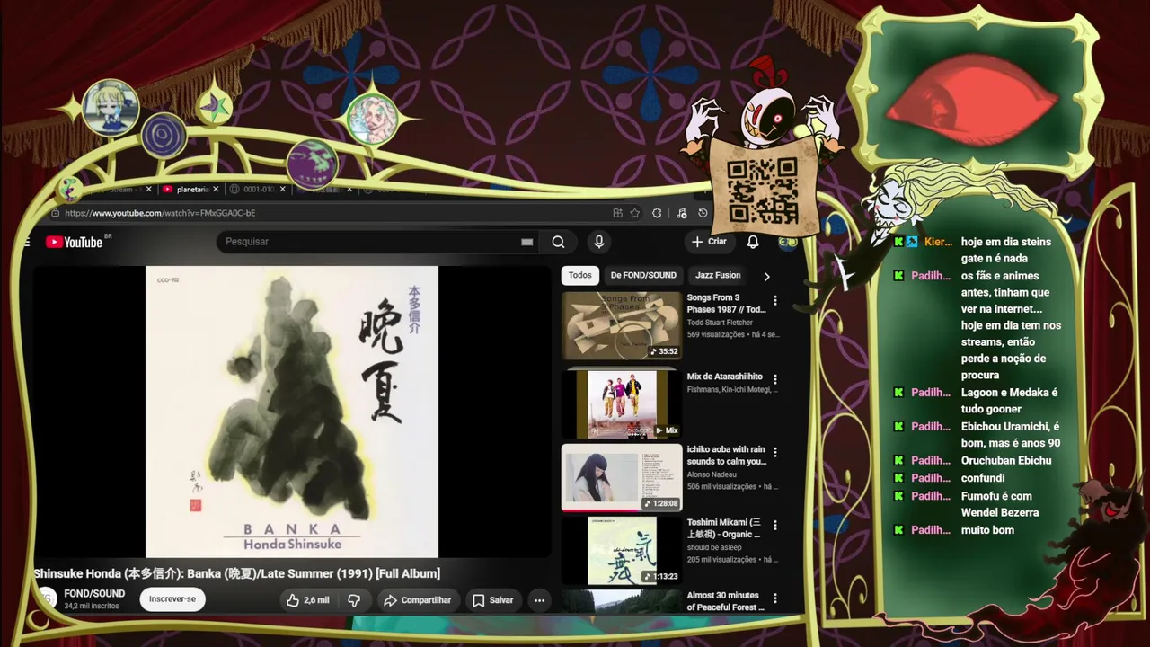Open the FOND/SOUND channel name
The height and width of the screenshot is (647, 1150).
pos(94,594)
